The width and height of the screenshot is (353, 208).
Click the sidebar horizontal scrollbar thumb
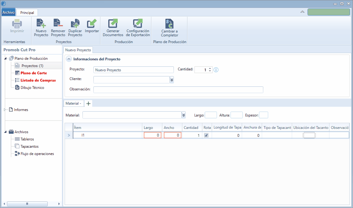click(27, 204)
